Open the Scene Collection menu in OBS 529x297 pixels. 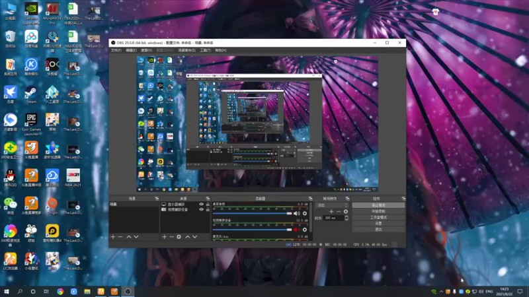pos(187,50)
